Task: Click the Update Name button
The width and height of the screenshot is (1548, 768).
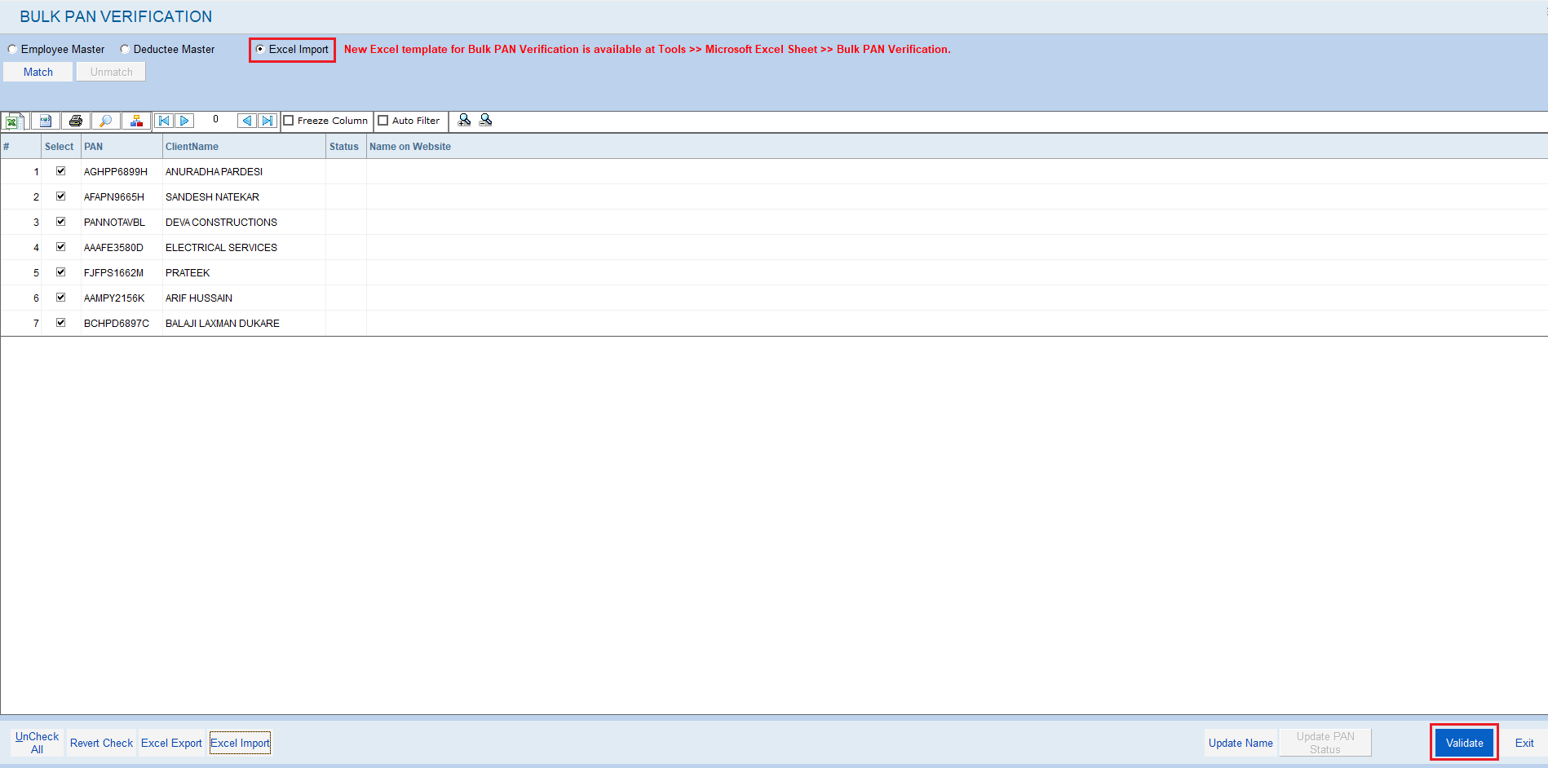Action: point(1241,743)
